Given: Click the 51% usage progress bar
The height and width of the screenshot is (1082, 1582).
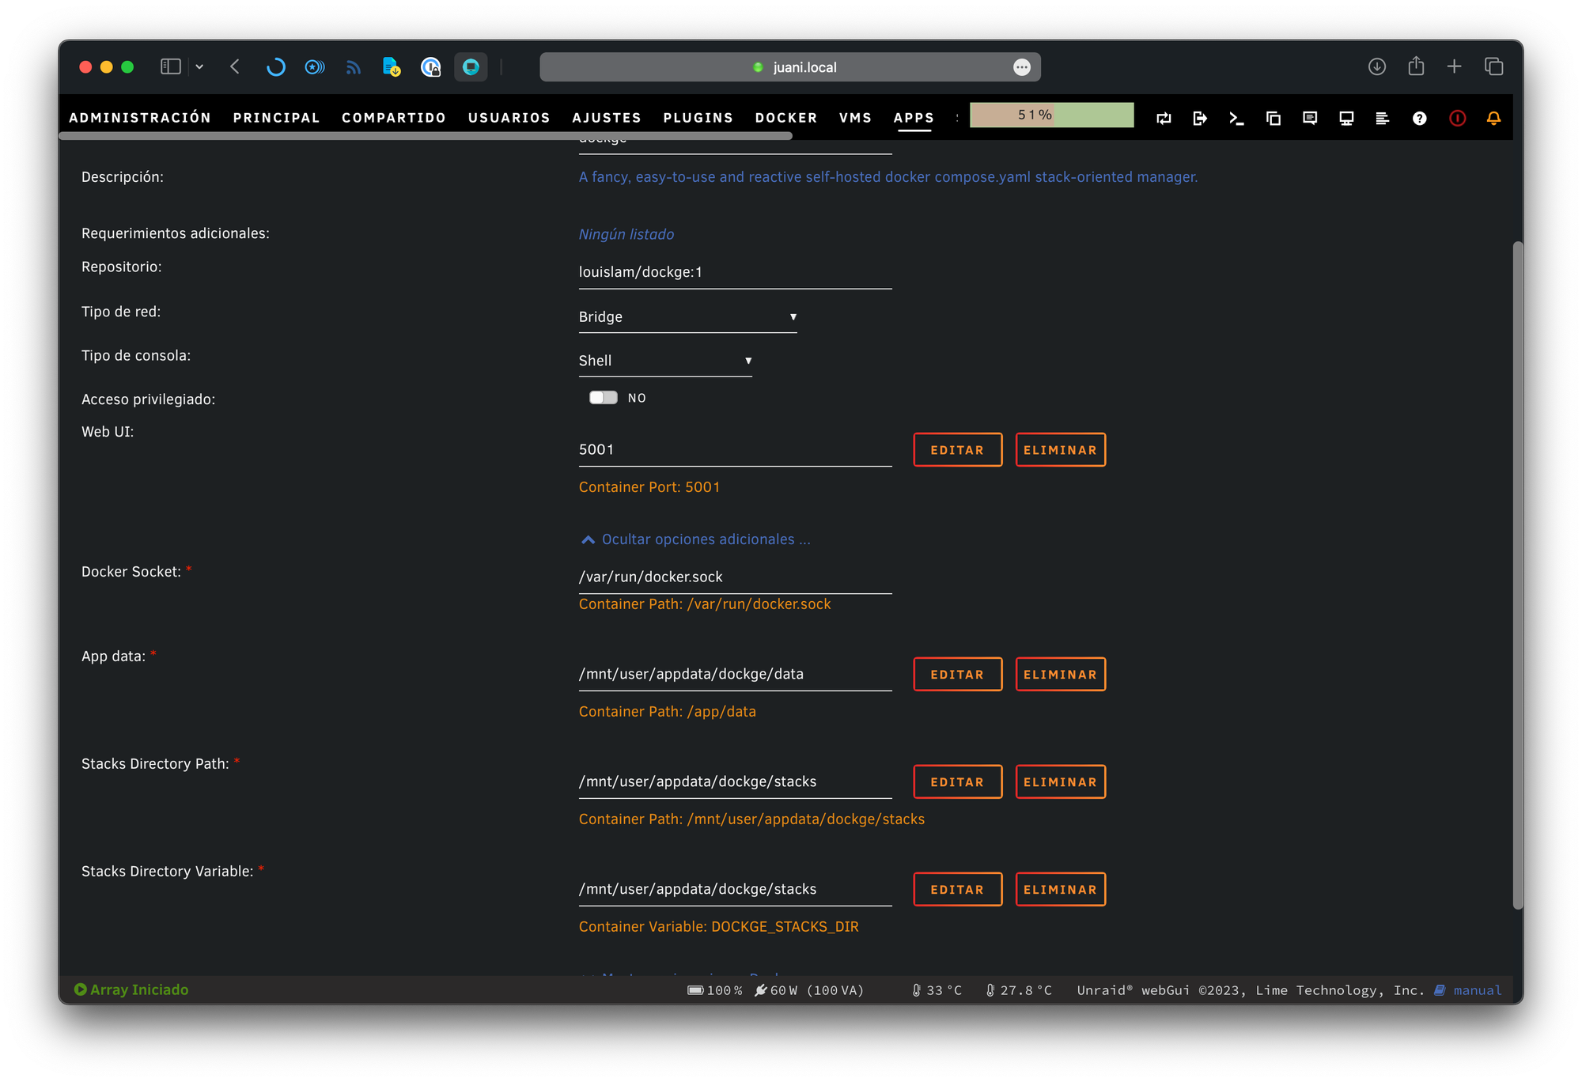Looking at the screenshot, I should click(1052, 115).
